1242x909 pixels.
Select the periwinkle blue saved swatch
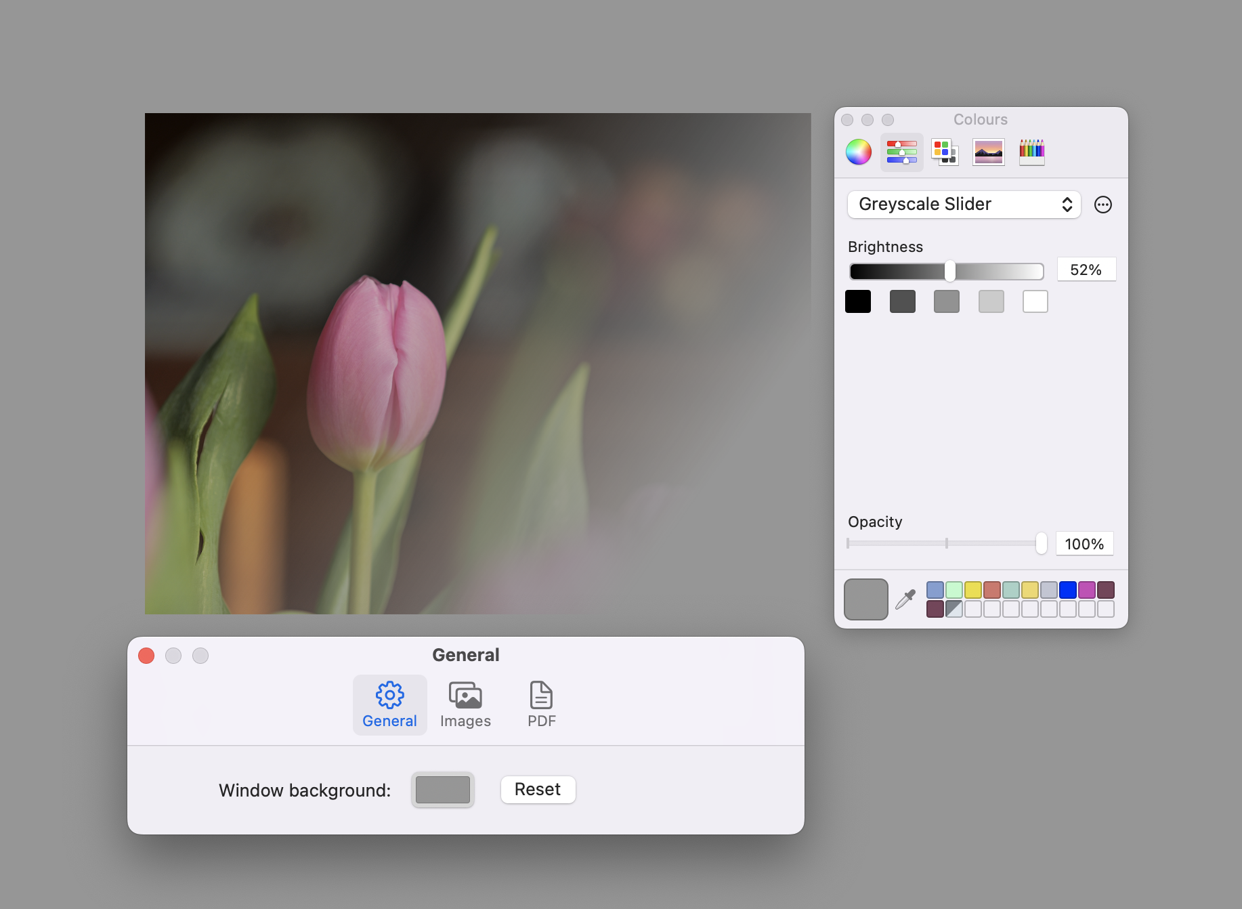click(935, 590)
